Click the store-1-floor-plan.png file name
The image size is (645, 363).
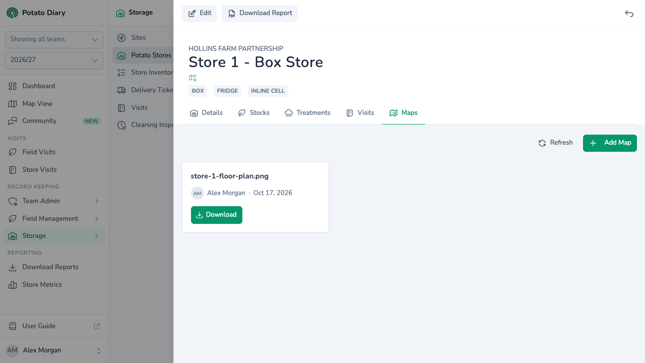[230, 176]
